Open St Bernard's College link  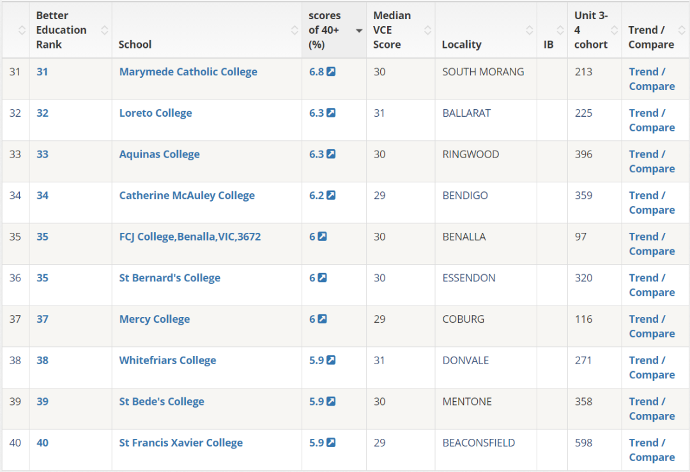(x=170, y=278)
